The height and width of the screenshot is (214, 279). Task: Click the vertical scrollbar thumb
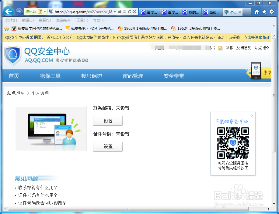(x=274, y=95)
